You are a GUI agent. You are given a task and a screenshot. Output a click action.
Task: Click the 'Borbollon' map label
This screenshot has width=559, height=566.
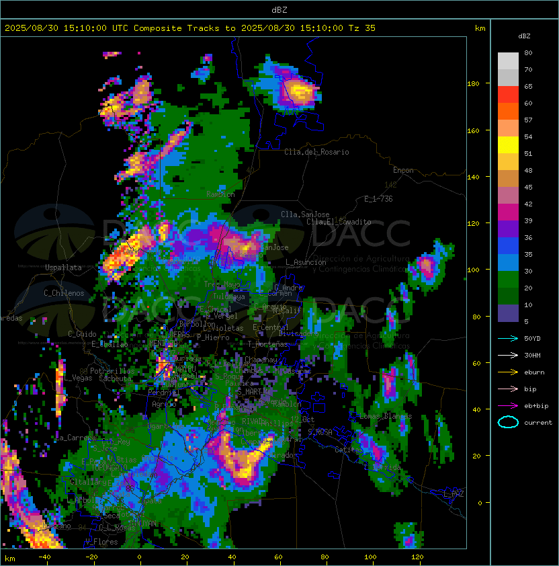coord(198,324)
